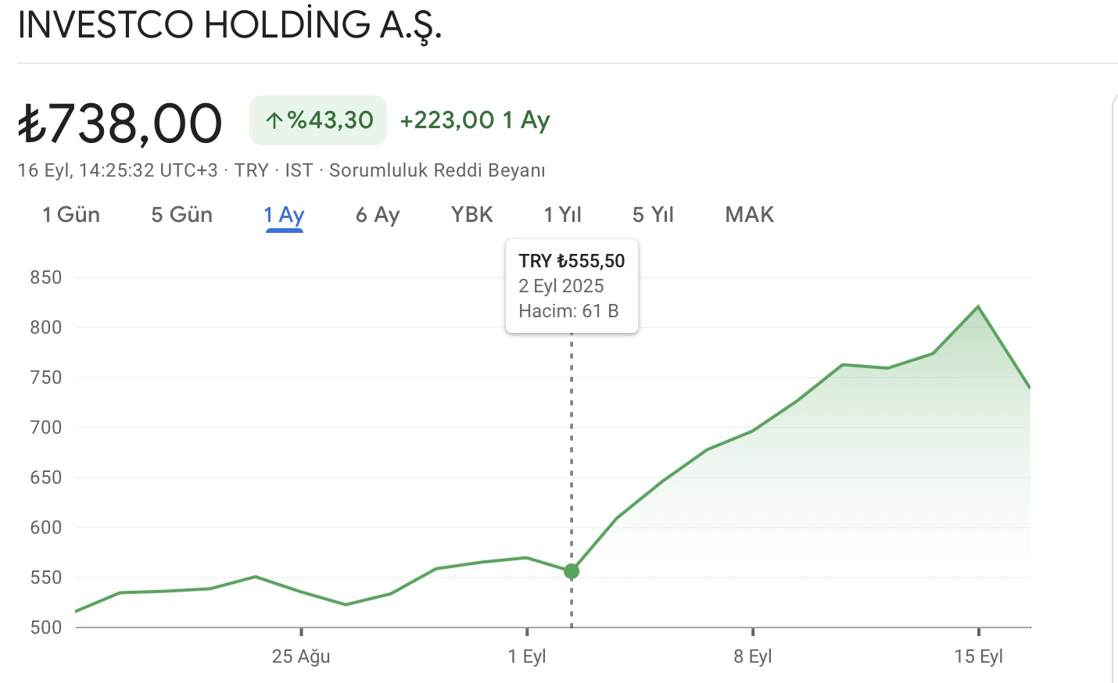The image size is (1118, 683).
Task: Switch the chart to 1 Yıl
Action: point(563,215)
